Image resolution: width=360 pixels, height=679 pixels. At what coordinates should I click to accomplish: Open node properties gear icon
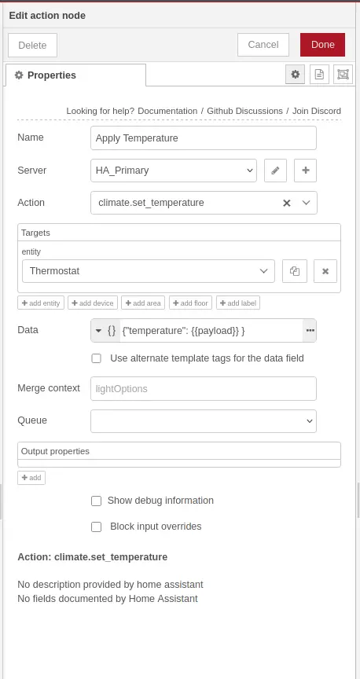tap(295, 75)
